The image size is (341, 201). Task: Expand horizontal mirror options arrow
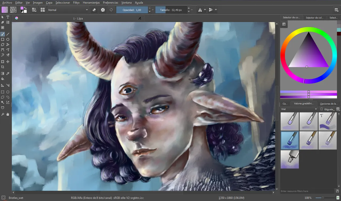coord(205,10)
